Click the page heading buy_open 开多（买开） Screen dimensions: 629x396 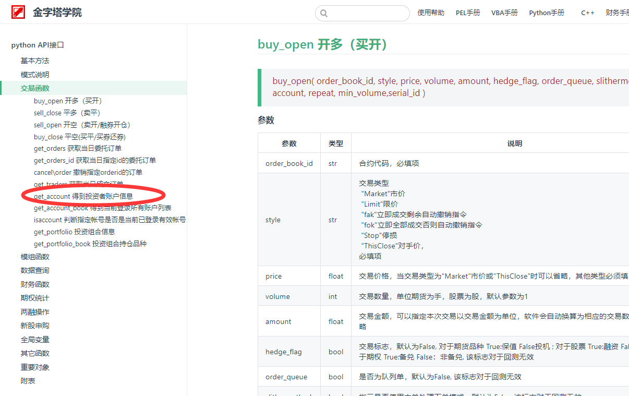(x=323, y=44)
